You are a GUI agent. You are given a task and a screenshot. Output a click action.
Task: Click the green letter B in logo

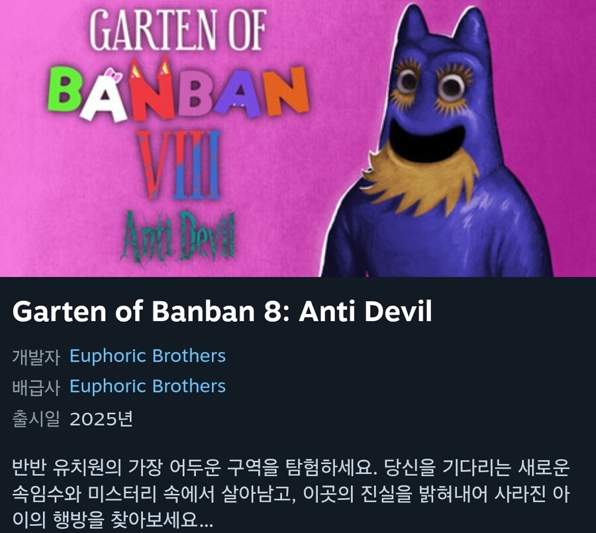(x=64, y=90)
